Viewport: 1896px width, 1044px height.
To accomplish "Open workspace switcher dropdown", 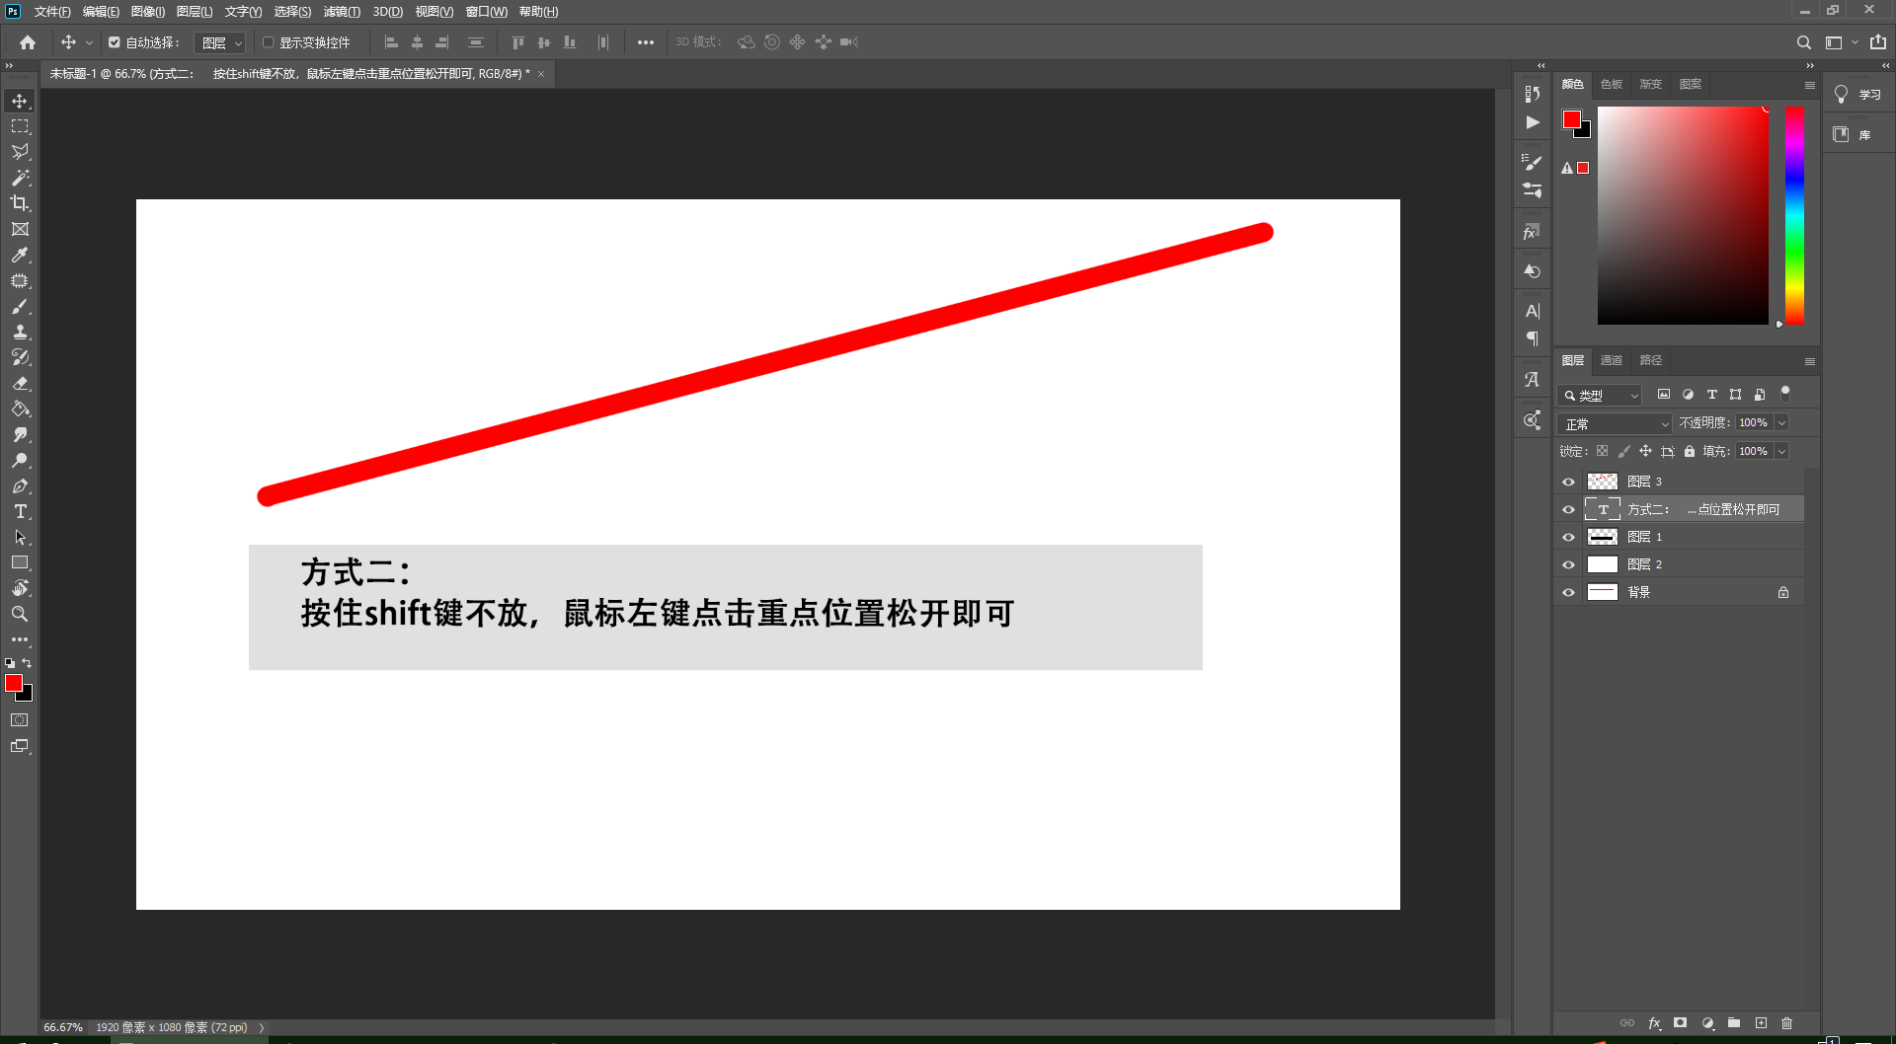I will point(1841,42).
